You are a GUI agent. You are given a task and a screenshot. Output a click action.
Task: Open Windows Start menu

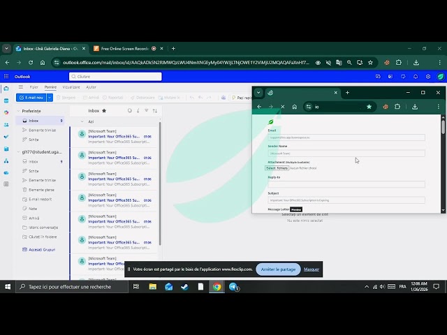tap(8, 287)
